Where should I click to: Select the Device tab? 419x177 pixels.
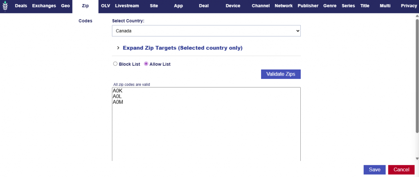(x=233, y=6)
